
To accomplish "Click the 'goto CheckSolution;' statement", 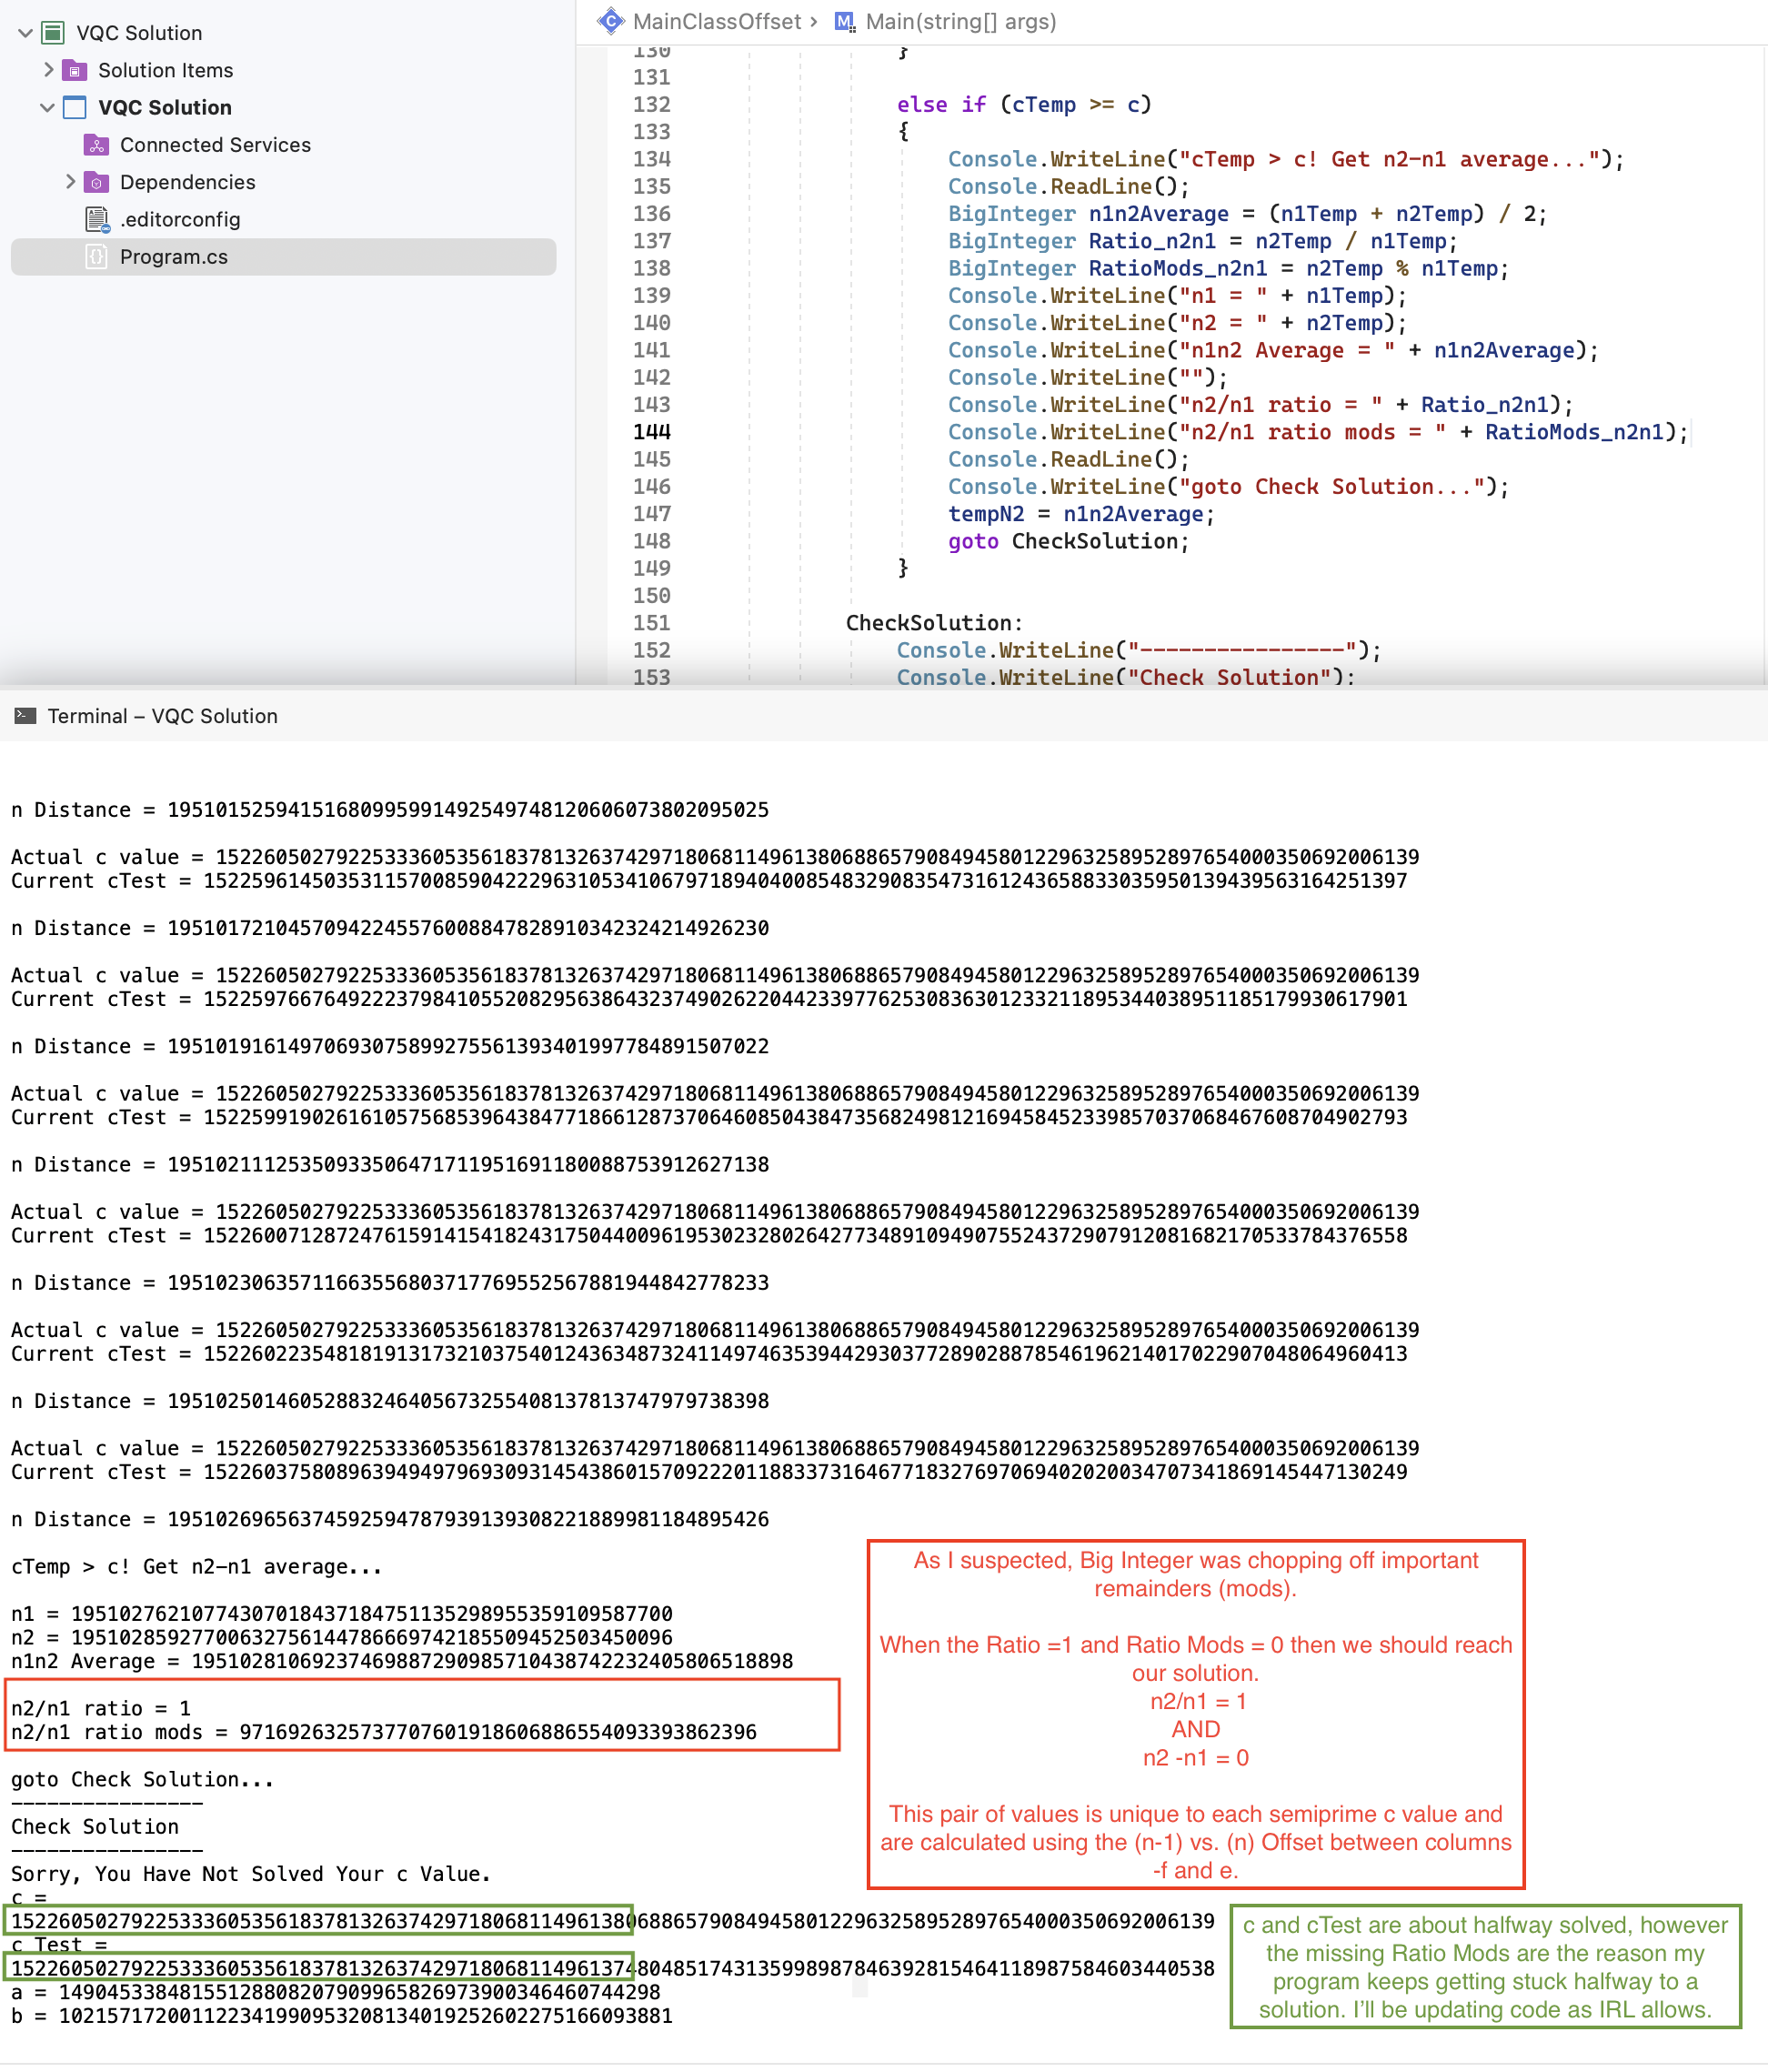I will (1068, 541).
